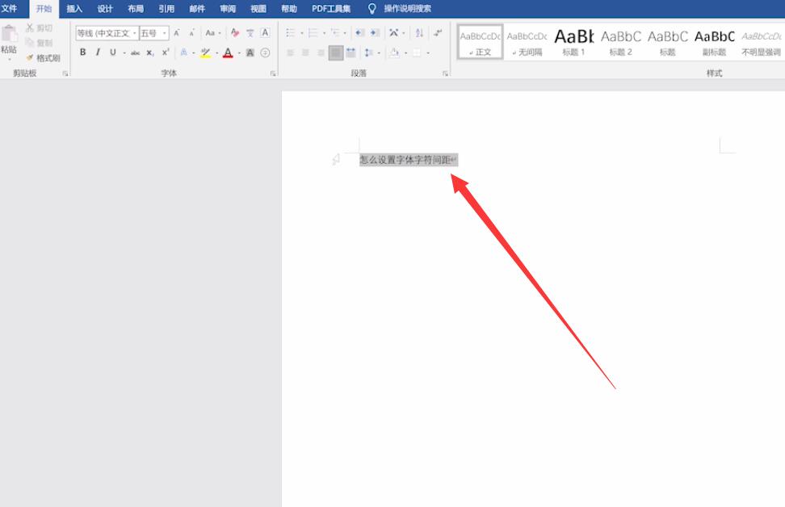Toggle subscript formatting
This screenshot has width=785, height=507.
click(x=150, y=52)
